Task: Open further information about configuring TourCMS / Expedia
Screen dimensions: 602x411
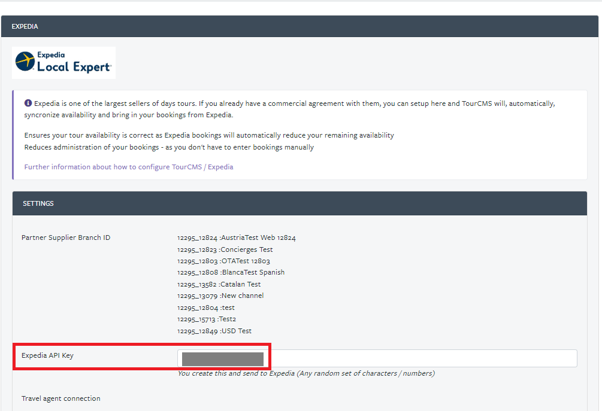Action: 129,167
